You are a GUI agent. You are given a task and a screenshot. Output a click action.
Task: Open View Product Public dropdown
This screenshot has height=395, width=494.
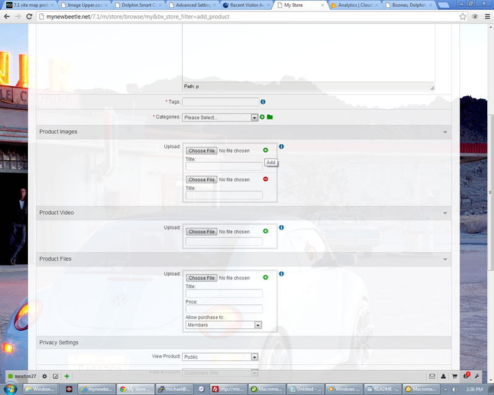pyautogui.click(x=220, y=357)
